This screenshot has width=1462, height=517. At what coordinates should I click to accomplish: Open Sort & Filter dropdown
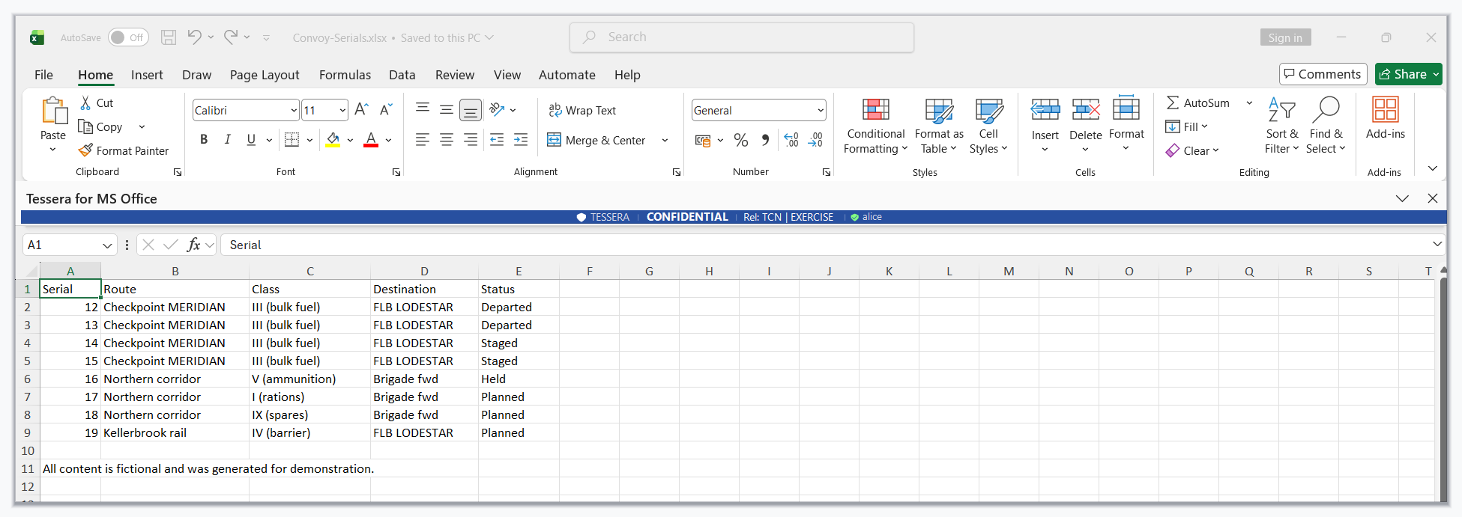(x=1281, y=126)
